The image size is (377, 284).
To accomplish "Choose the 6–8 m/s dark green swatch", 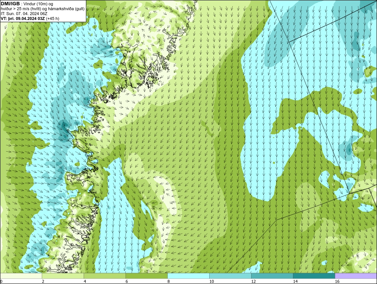I will click(147, 276).
